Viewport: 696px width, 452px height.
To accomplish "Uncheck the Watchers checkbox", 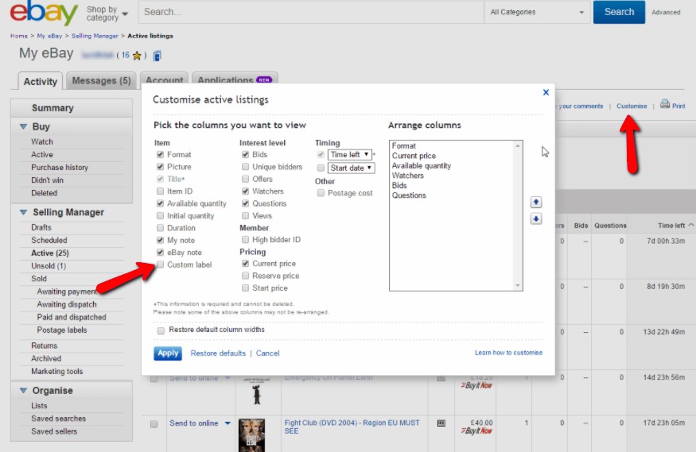I will point(245,191).
